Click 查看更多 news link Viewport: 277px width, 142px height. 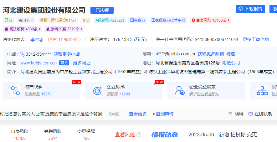(138, 114)
